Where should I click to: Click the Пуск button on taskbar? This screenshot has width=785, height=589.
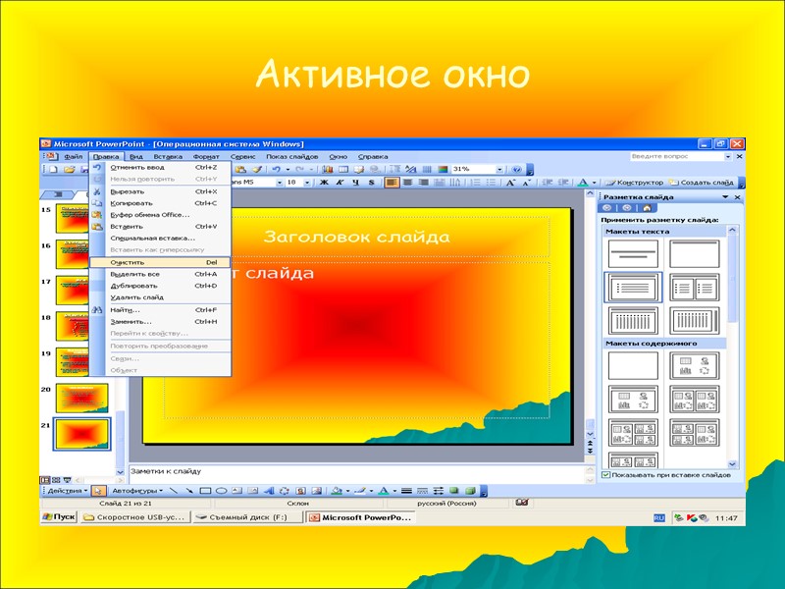[x=59, y=515]
